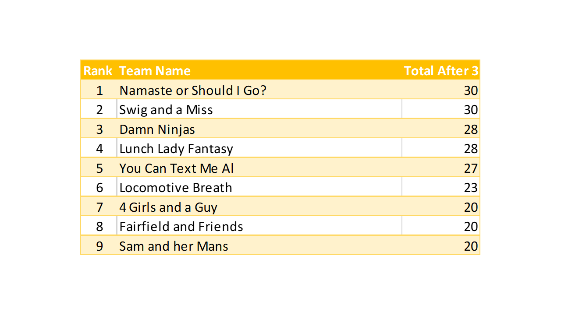Select the Lunch Lady Fantasy cell
Viewport: 561px width, 315px height.
coord(176,149)
